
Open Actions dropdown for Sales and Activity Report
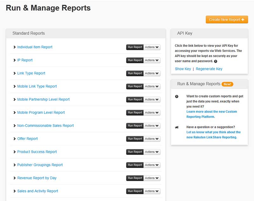coord(152,191)
